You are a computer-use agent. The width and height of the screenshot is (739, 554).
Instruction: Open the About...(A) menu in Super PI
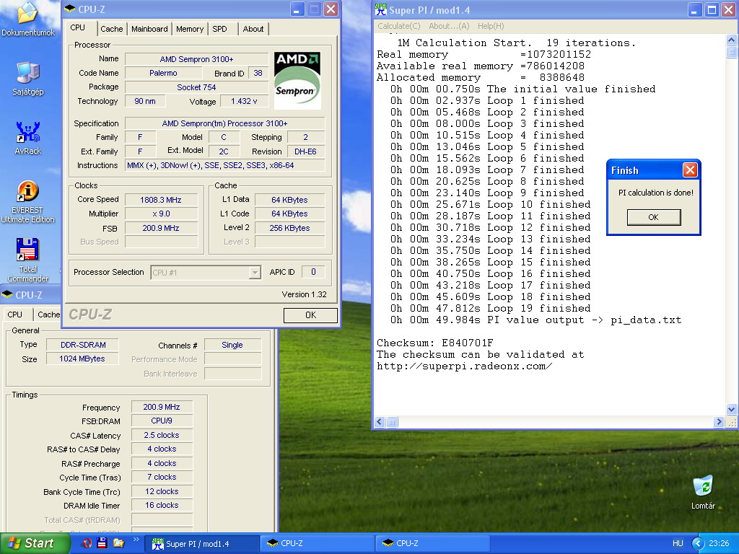tap(449, 26)
